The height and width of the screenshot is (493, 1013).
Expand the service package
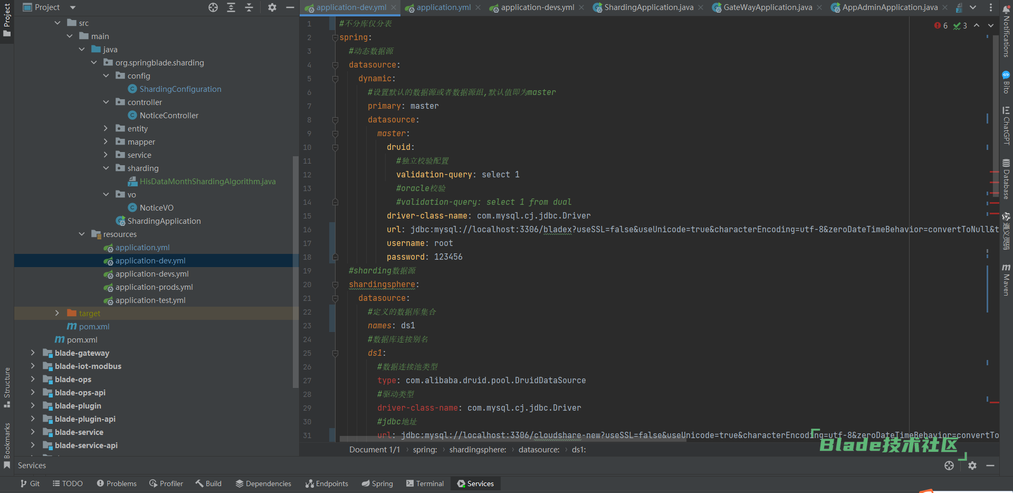click(x=106, y=155)
